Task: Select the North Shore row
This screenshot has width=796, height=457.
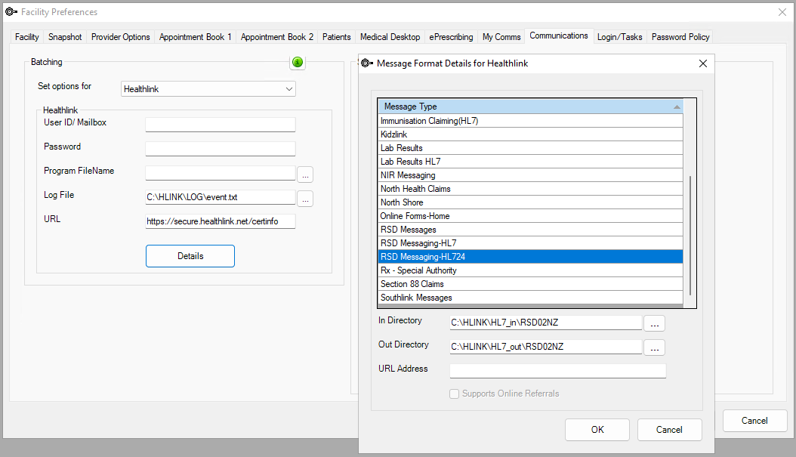Action: [530, 202]
